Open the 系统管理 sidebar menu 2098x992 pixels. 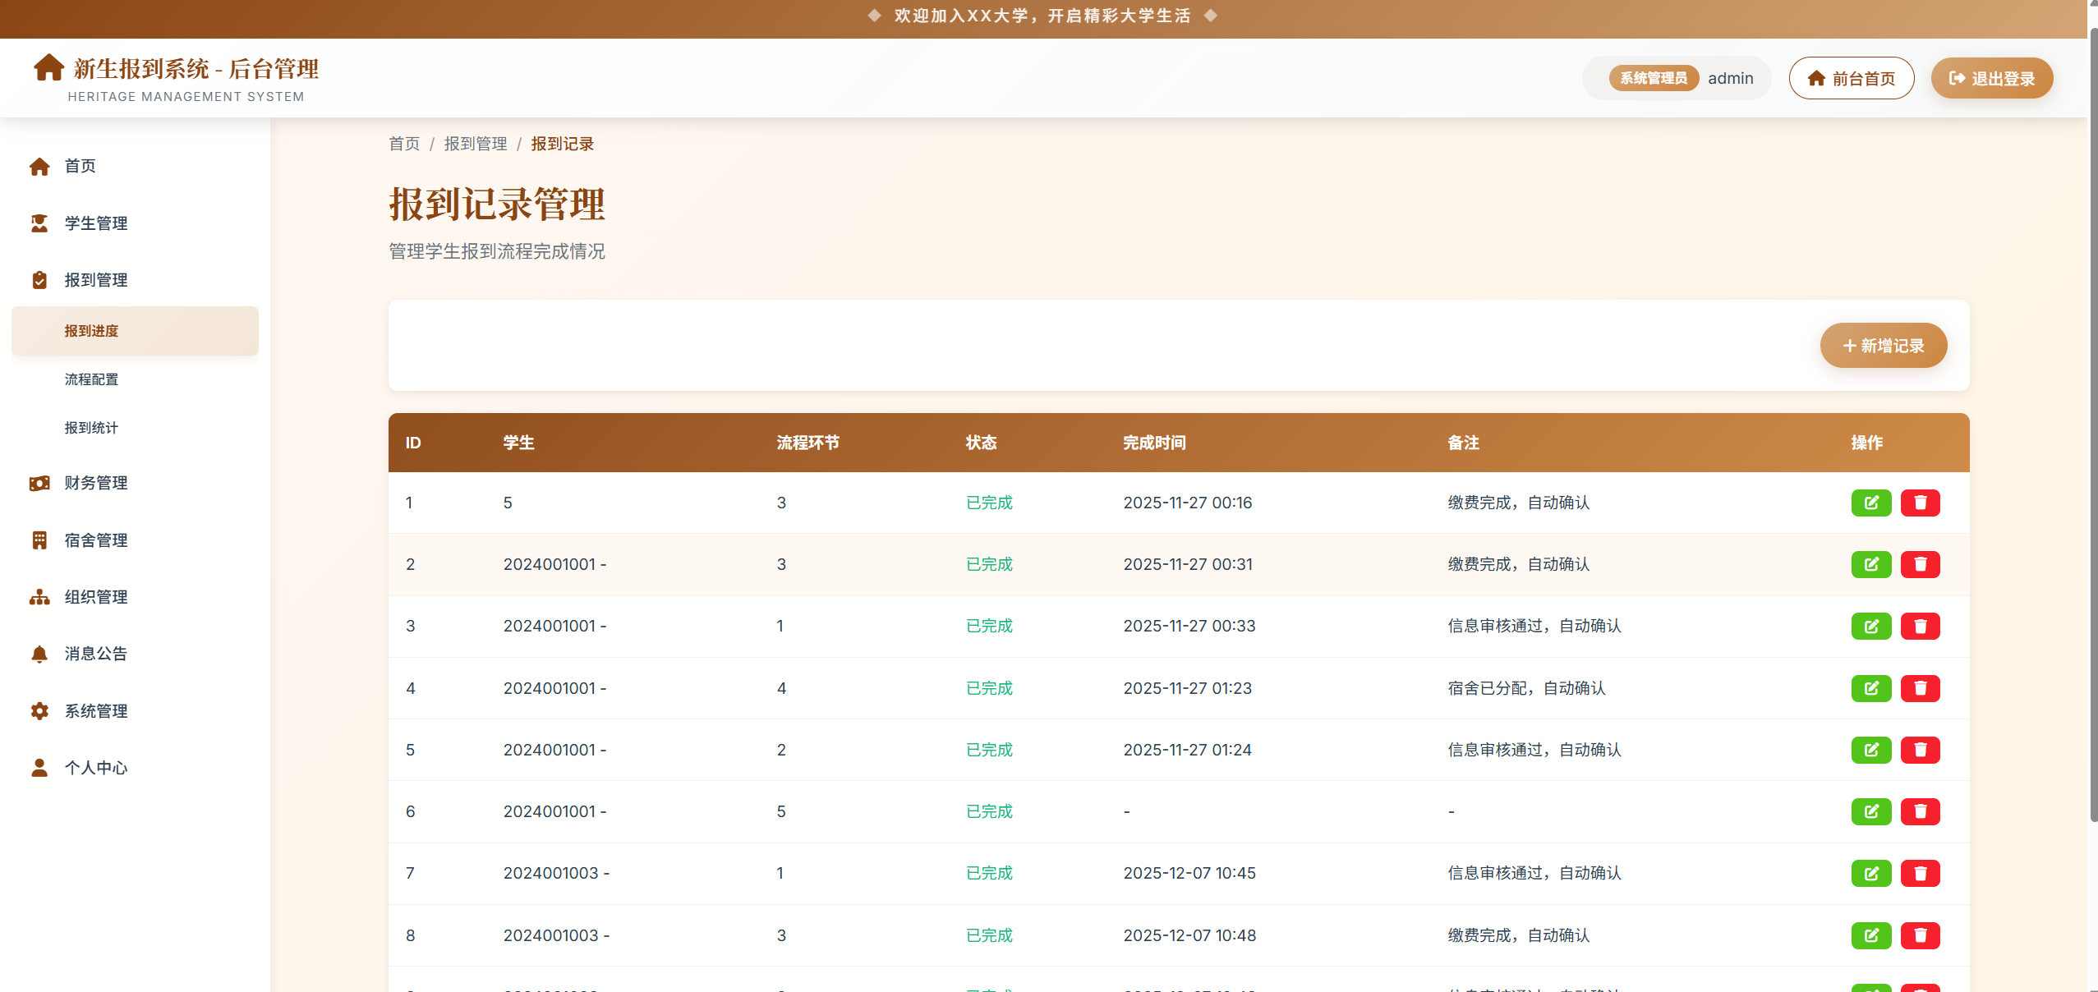click(95, 711)
